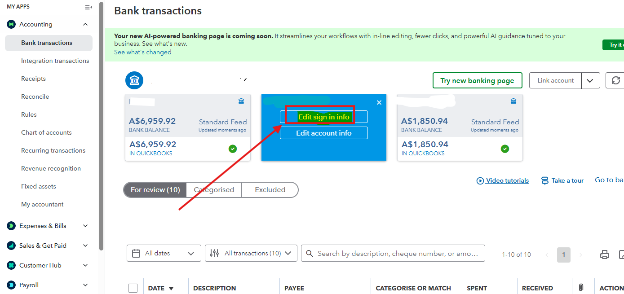Click the transaction search input field
Image resolution: width=624 pixels, height=294 pixels.
(398, 254)
